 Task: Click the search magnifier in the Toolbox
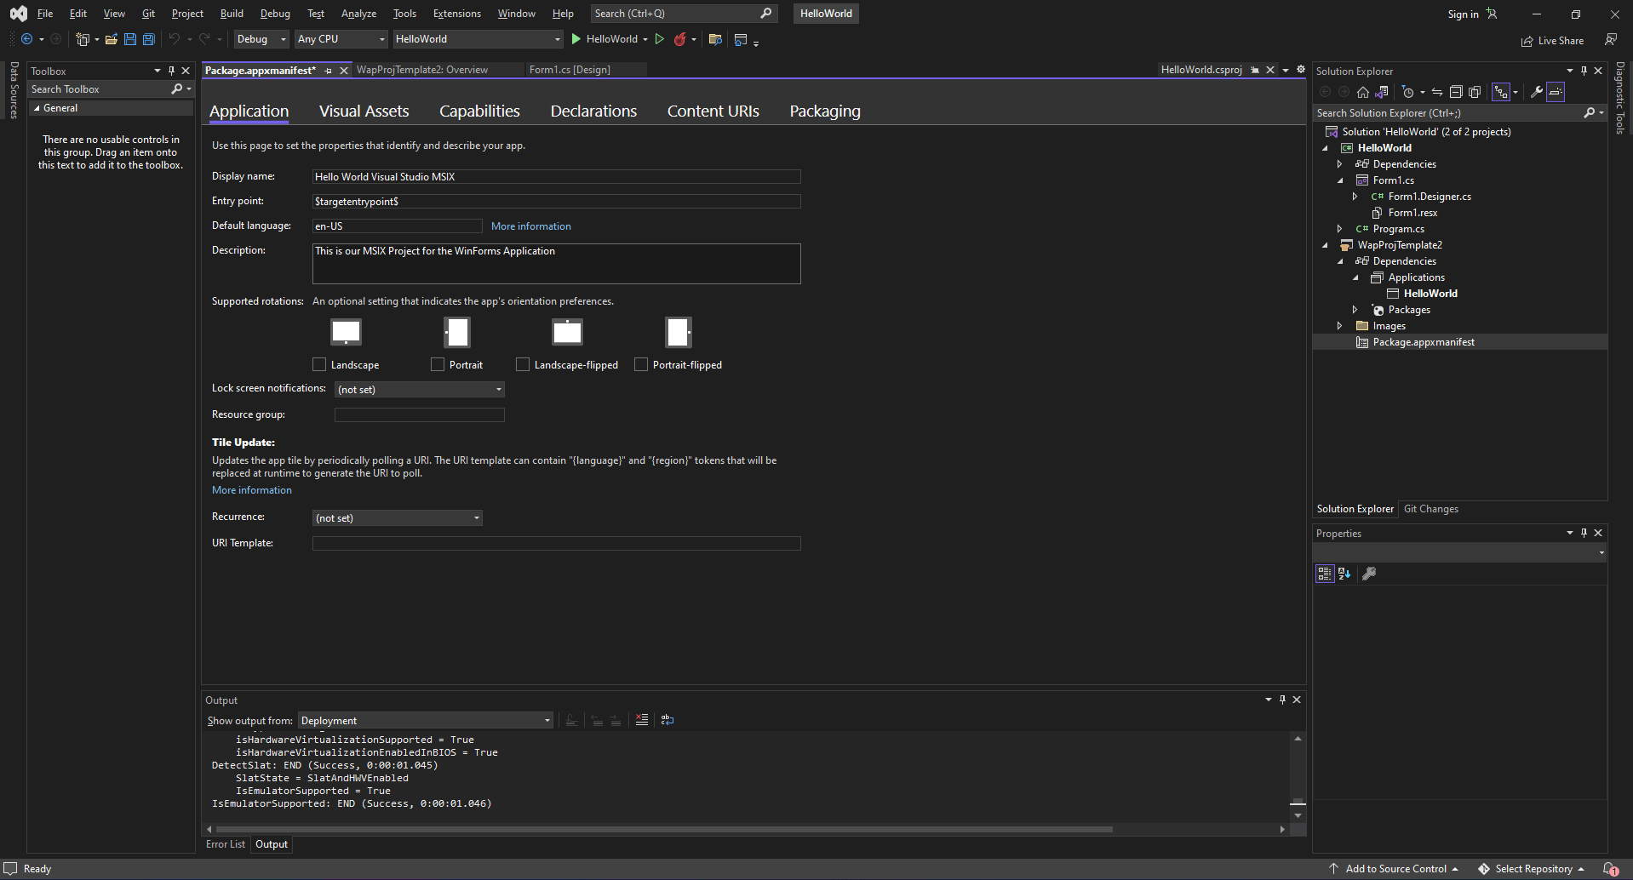pyautogui.click(x=177, y=89)
